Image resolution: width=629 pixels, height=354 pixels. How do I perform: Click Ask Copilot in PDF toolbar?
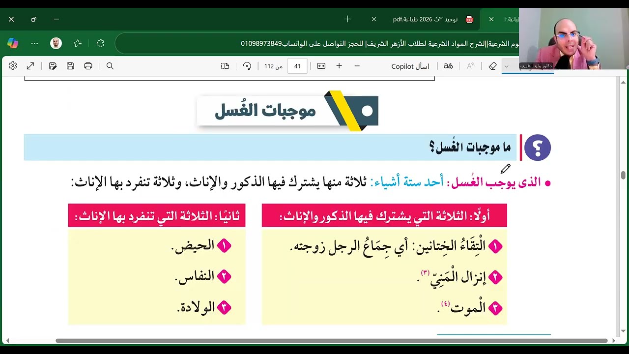click(x=410, y=66)
